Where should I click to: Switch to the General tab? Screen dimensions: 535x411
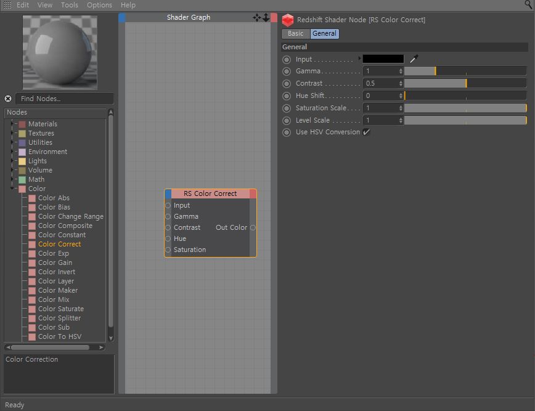coord(324,33)
